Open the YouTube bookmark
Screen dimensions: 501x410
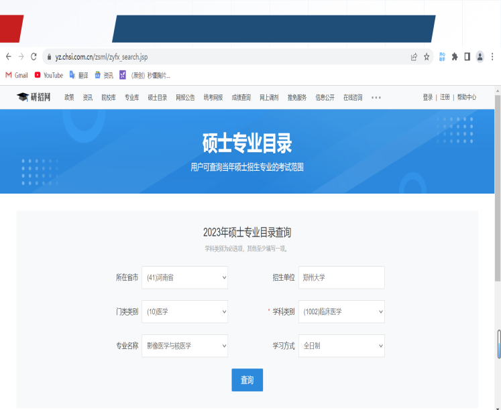tap(49, 75)
